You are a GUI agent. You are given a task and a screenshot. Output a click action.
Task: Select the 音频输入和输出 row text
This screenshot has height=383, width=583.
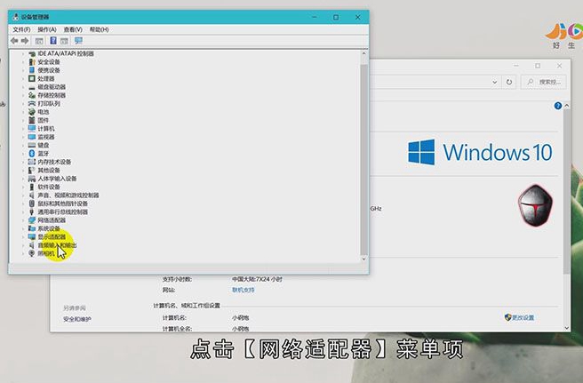57,245
